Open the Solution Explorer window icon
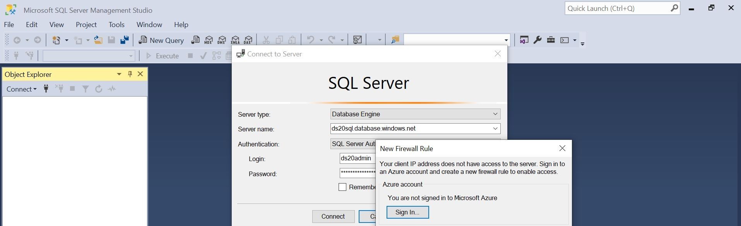This screenshot has width=741, height=226. point(524,40)
